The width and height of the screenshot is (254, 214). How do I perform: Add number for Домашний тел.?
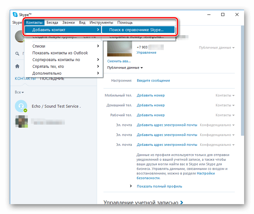coord(151,105)
